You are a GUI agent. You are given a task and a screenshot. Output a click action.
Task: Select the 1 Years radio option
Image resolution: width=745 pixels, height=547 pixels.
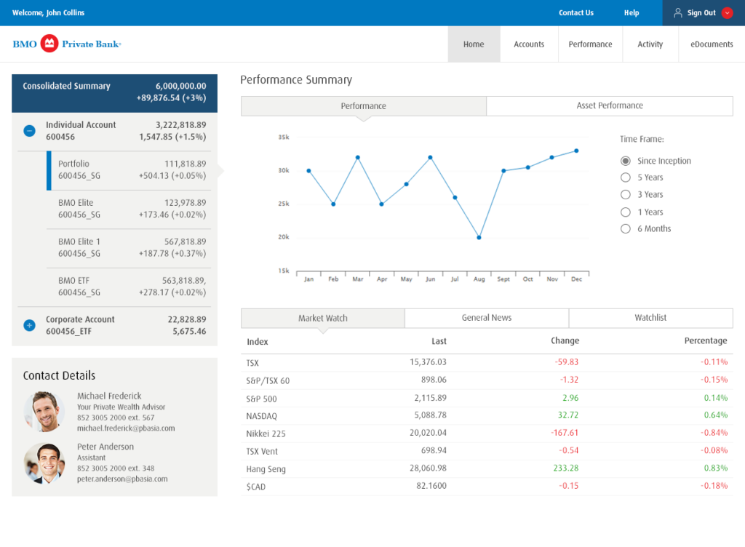(626, 212)
